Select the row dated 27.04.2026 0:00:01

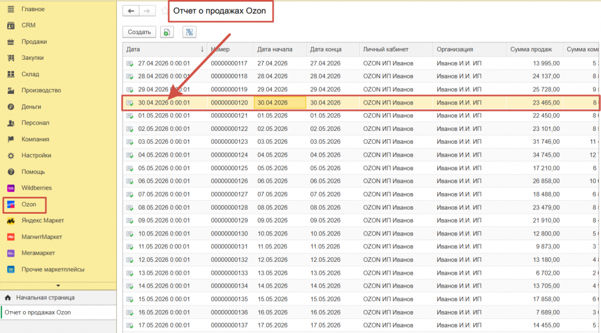[x=164, y=63]
